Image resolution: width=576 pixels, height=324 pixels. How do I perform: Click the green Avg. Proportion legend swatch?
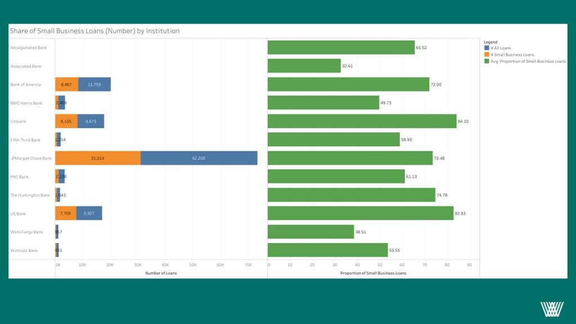tap(487, 61)
